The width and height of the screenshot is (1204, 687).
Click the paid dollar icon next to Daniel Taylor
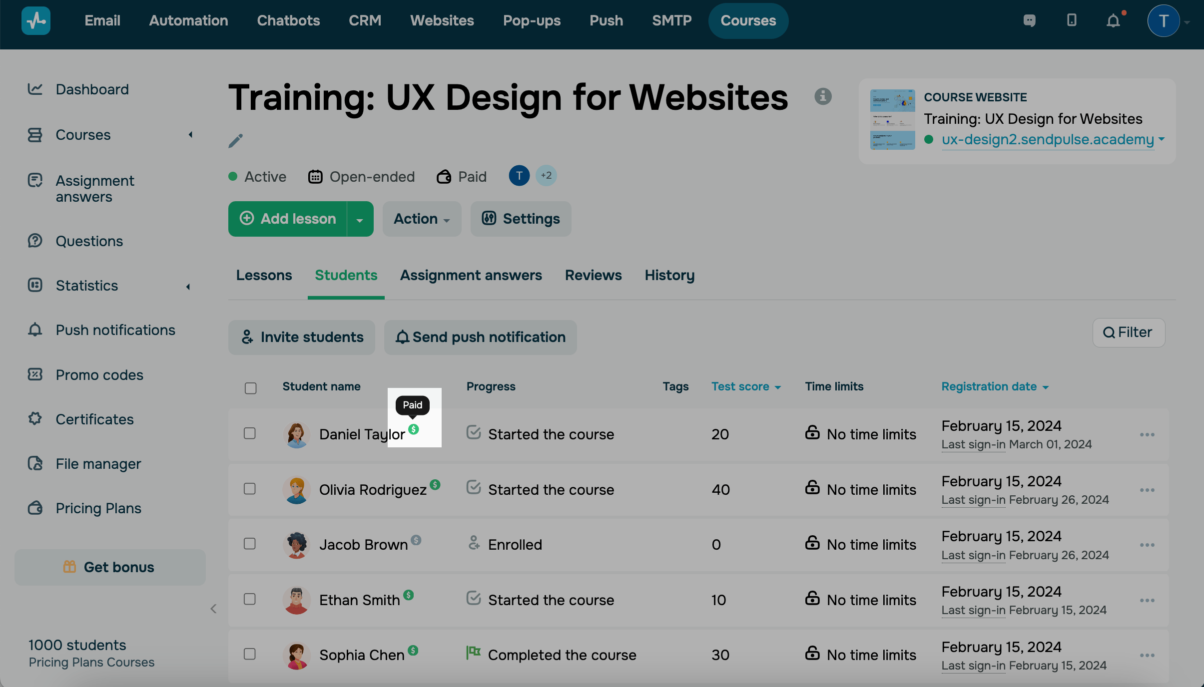(x=413, y=429)
